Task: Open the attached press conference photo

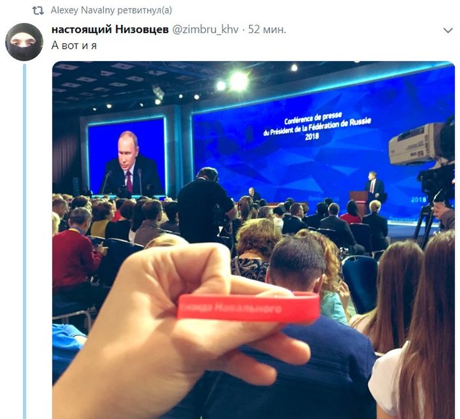Action: 254,240
